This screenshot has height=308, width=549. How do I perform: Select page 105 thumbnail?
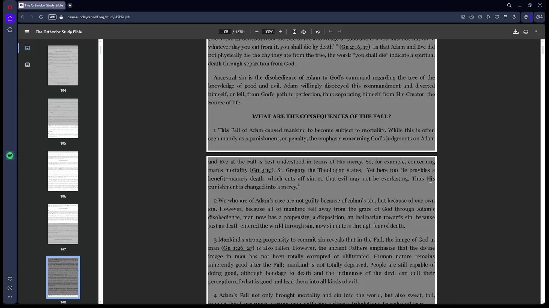[63, 118]
